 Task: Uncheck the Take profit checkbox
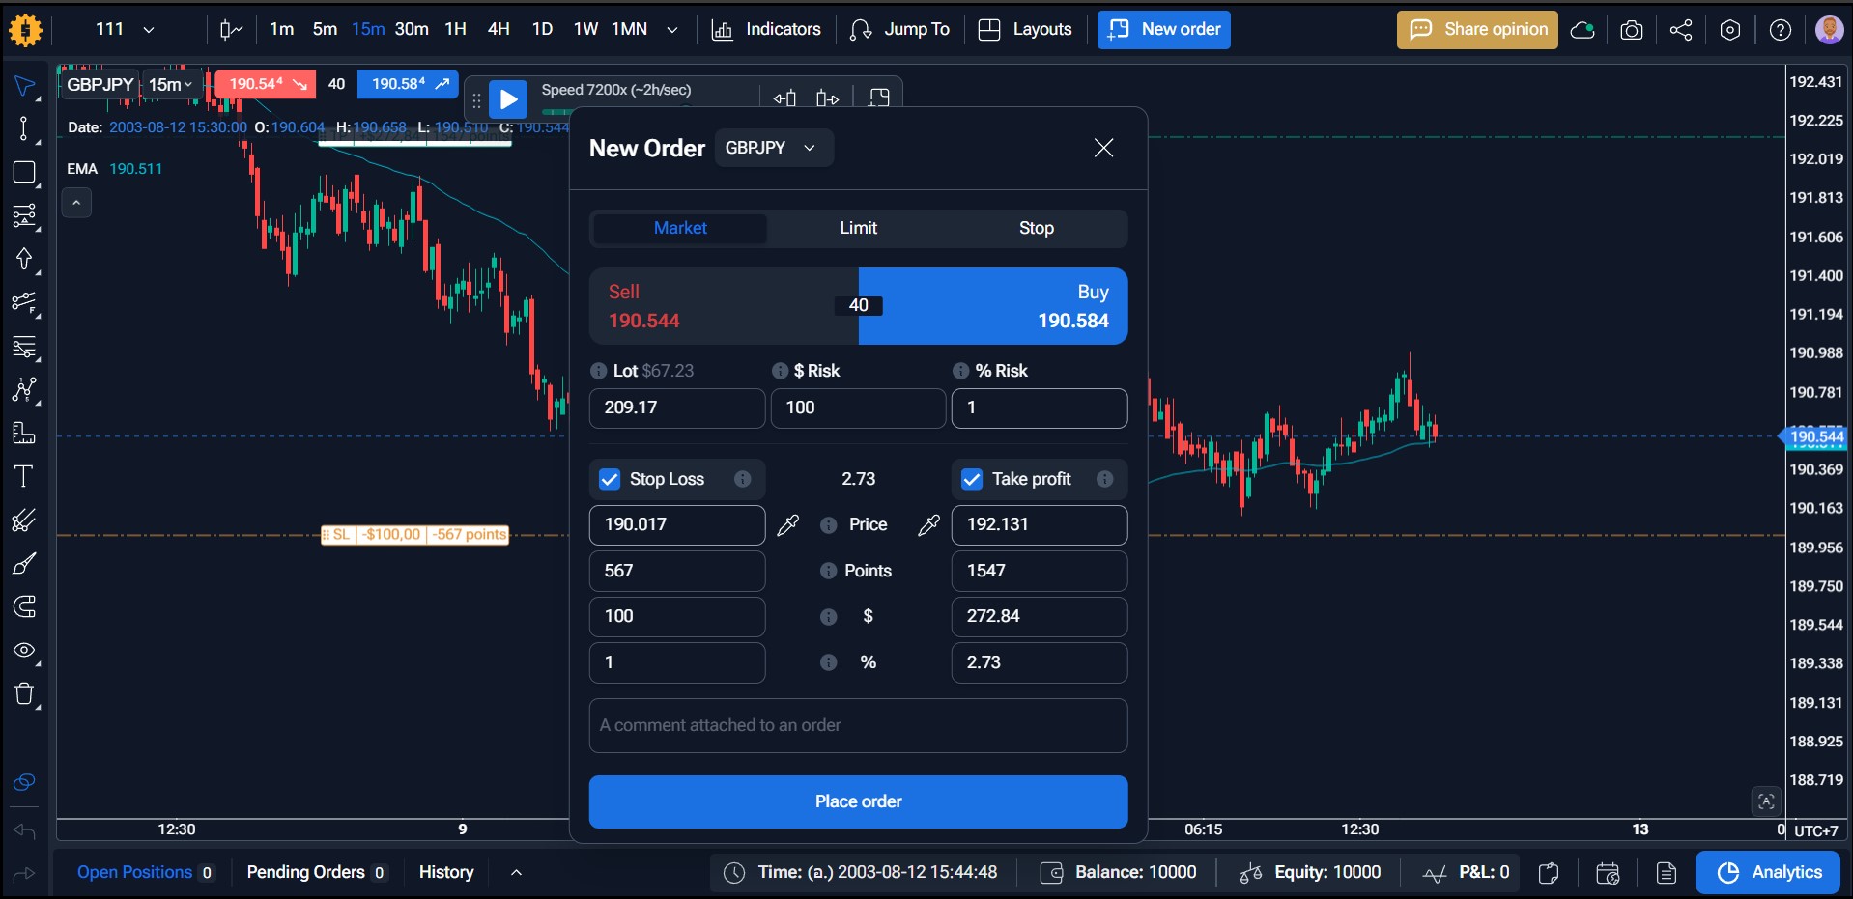[x=972, y=479]
